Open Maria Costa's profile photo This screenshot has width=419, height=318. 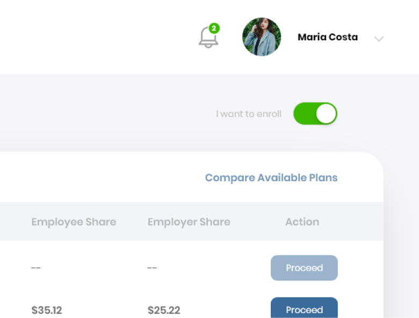(x=262, y=37)
